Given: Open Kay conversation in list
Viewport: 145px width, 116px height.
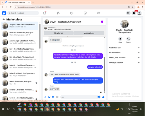Looking at the screenshot, I should pyautogui.click(x=19, y=50).
